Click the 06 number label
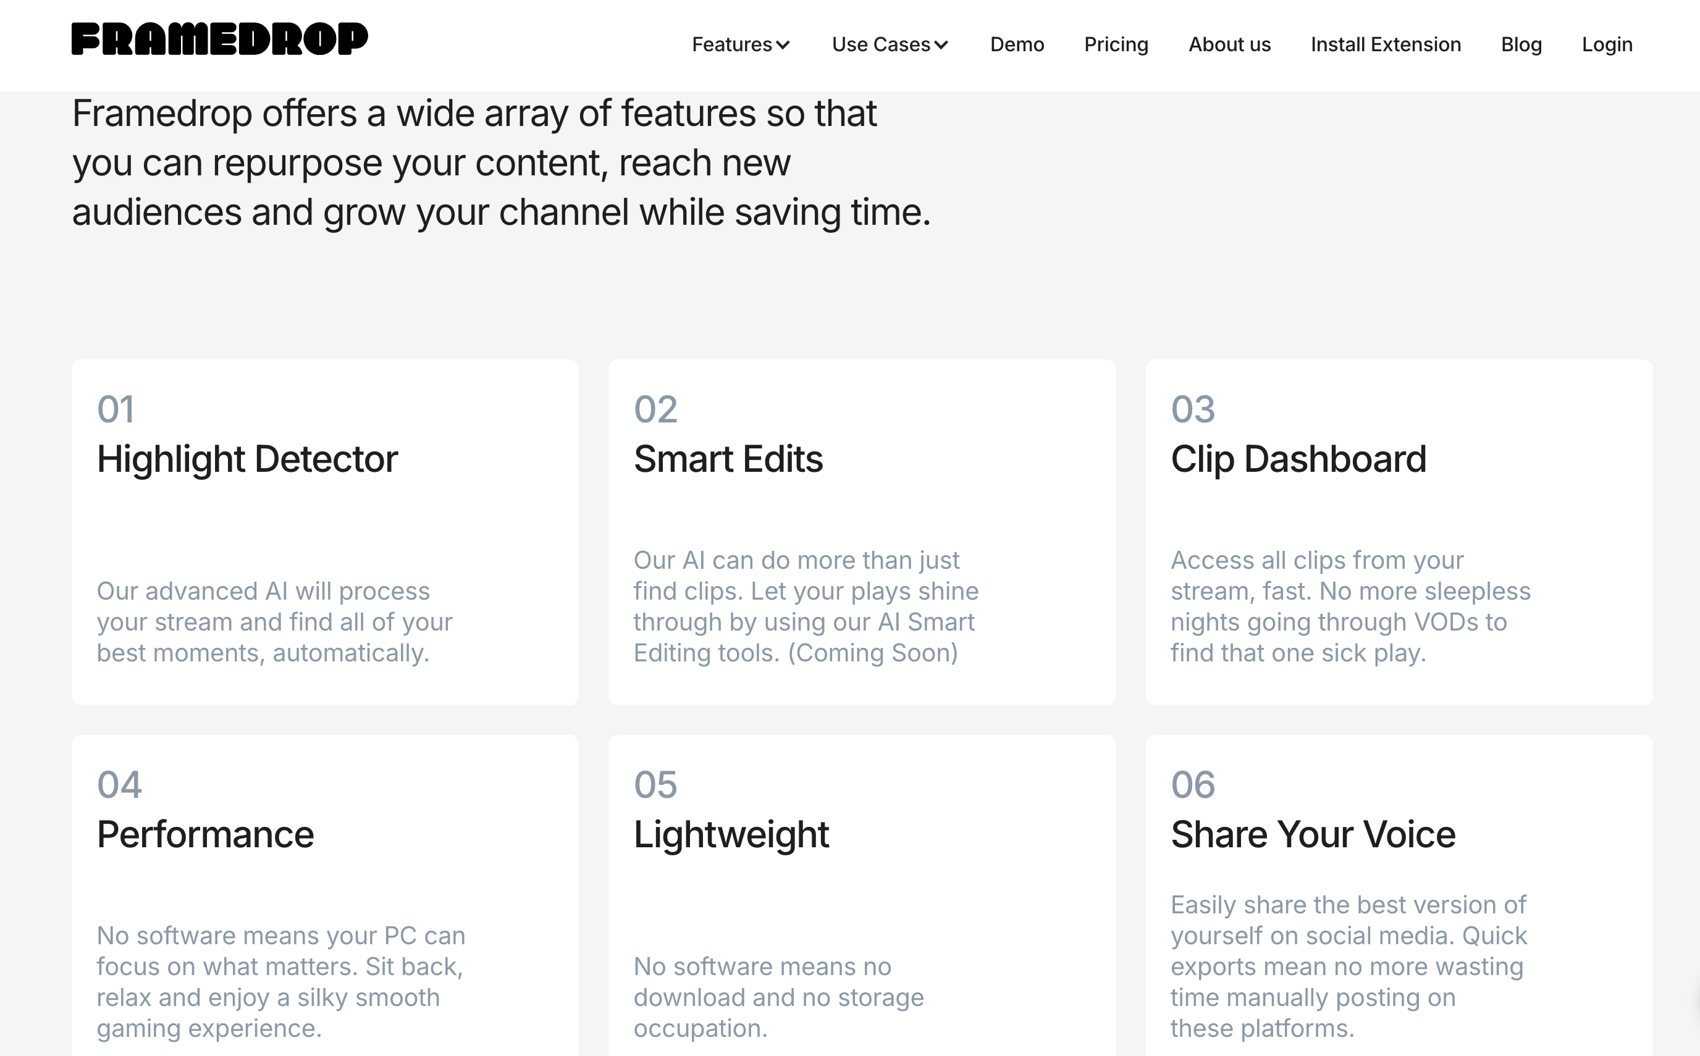 1193,784
